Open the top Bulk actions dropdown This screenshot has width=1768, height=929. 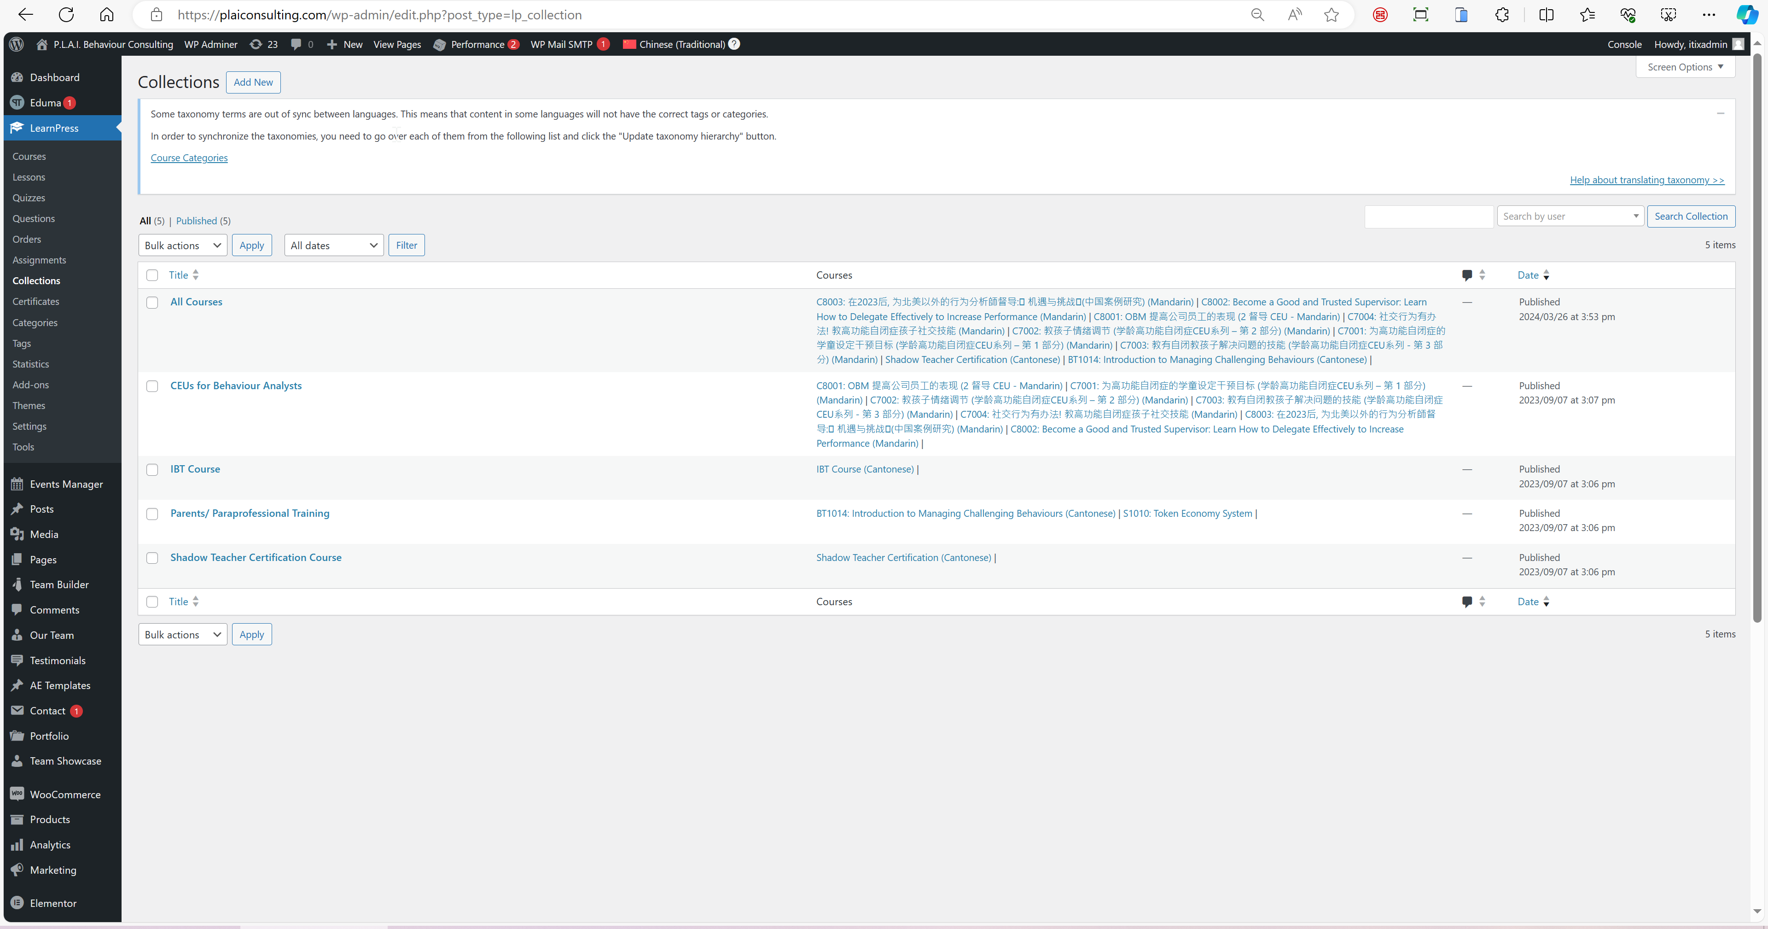click(x=183, y=245)
